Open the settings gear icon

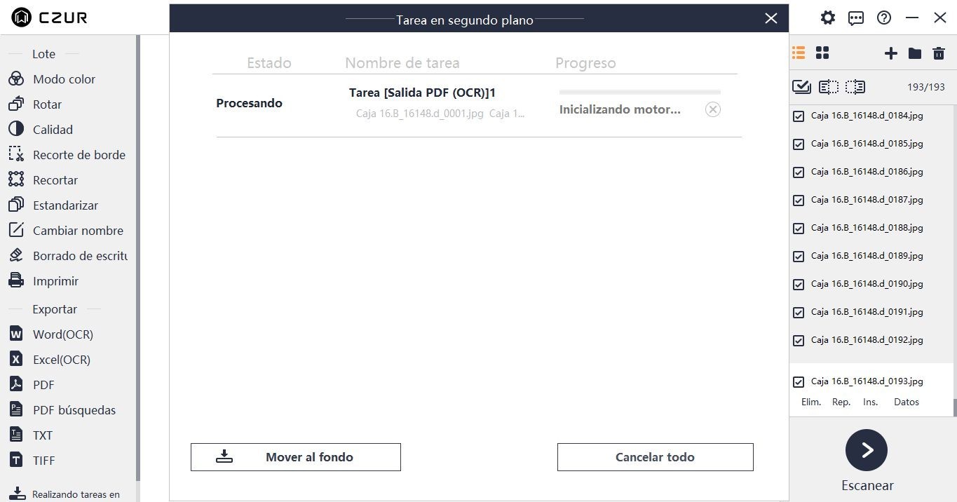(828, 18)
